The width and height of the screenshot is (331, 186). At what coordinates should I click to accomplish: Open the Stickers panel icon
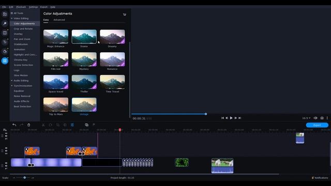[5, 52]
